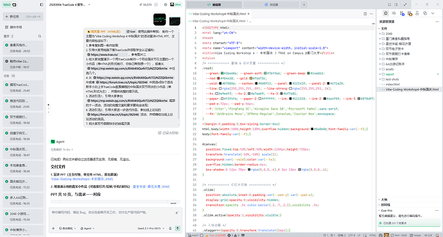Open the Extensions icon with orange badge
Viewport: 443px width, 237px height.
(410, 13)
